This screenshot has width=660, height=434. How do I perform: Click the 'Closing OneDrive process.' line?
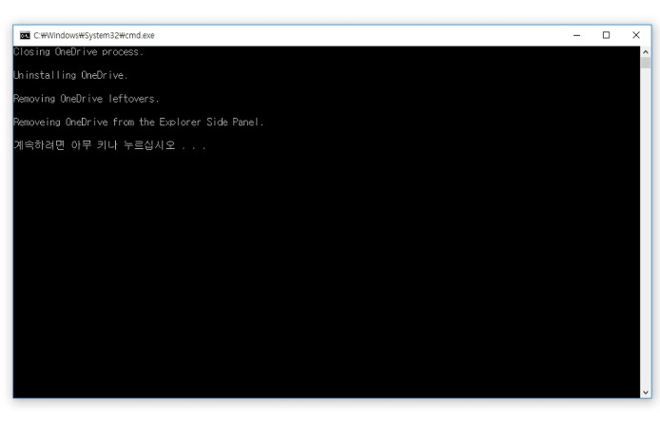point(78,51)
